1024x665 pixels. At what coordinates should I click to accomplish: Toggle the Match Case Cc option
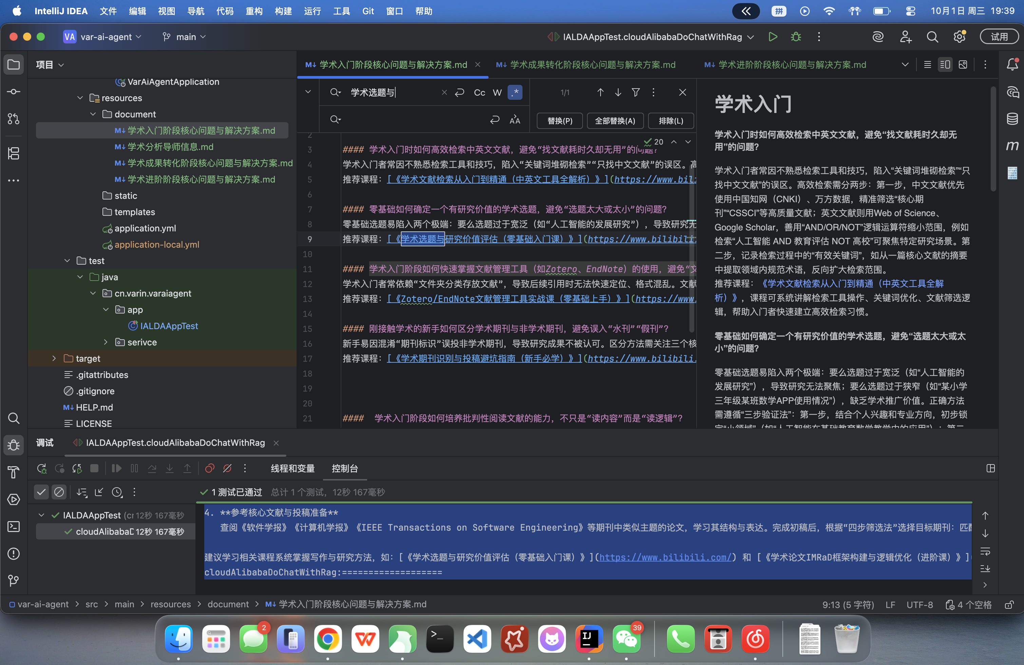coord(479,93)
